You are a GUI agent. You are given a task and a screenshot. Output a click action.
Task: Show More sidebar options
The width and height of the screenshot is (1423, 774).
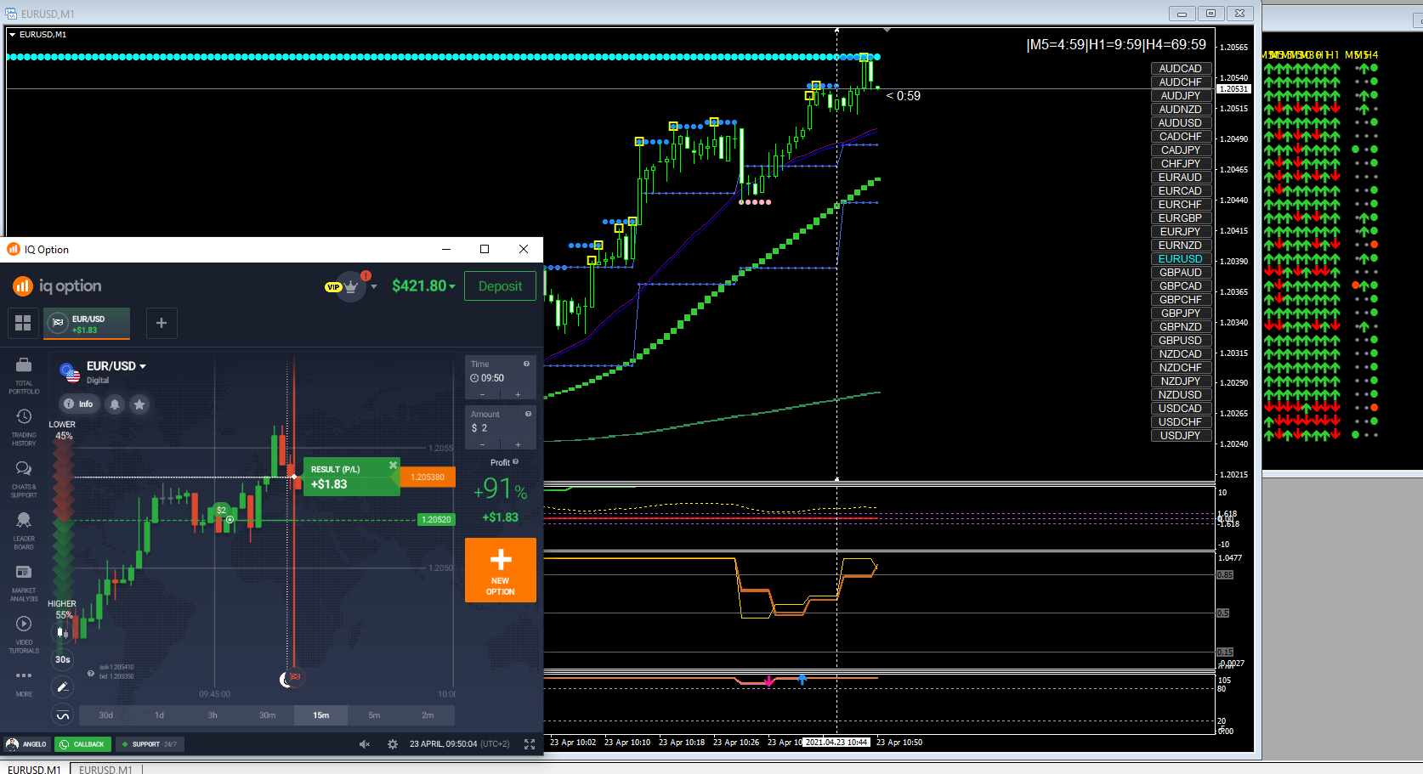point(24,683)
